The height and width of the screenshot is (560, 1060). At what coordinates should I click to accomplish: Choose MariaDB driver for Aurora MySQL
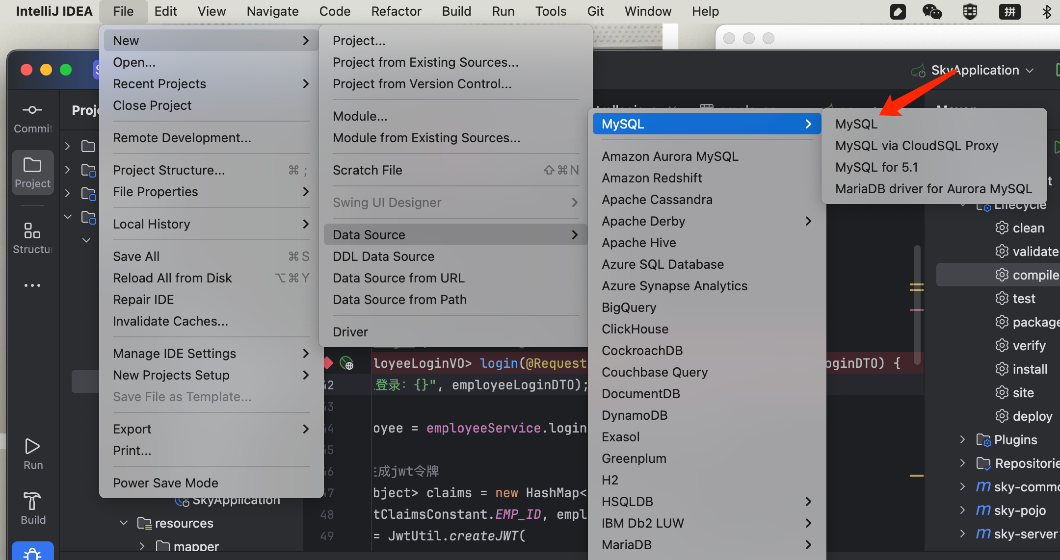click(x=933, y=189)
